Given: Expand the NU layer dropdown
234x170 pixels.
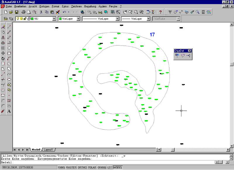Looking at the screenshot, I should 54,19.
